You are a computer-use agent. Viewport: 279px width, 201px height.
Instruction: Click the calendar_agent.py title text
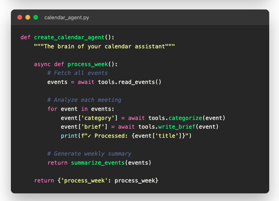66,17
